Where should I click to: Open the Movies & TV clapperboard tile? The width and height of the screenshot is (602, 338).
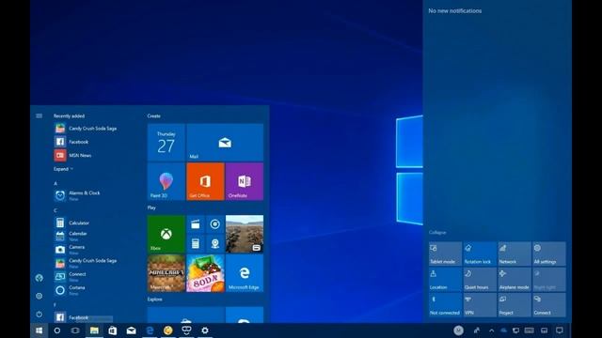(x=196, y=224)
